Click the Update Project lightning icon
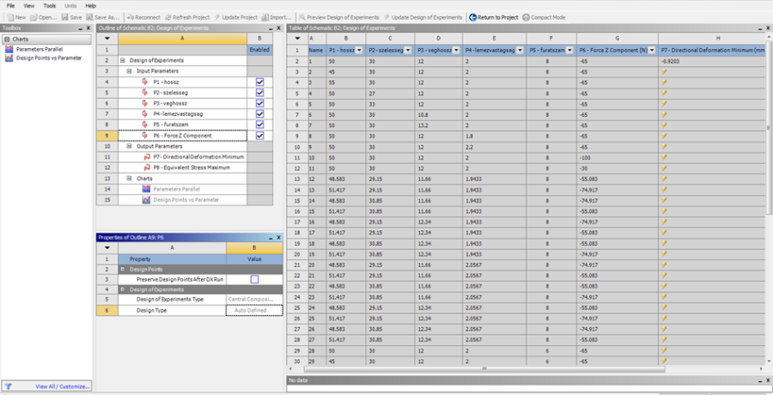The image size is (773, 395). pyautogui.click(x=217, y=17)
